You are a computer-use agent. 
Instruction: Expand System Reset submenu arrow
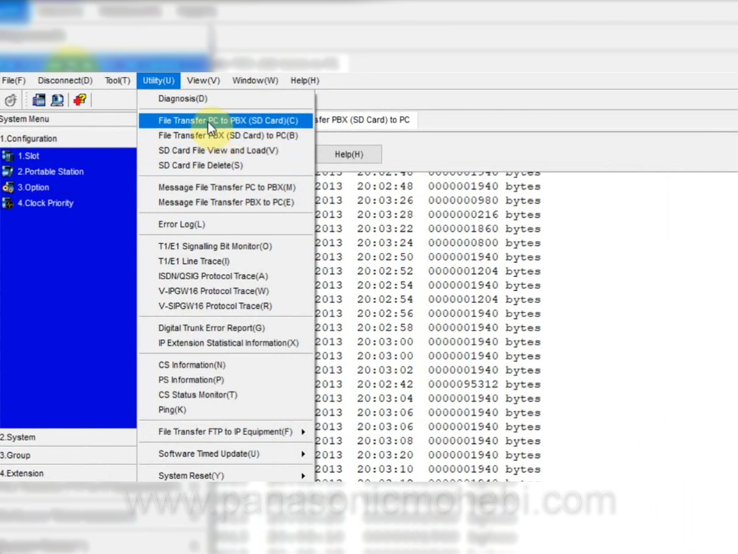pyautogui.click(x=303, y=476)
